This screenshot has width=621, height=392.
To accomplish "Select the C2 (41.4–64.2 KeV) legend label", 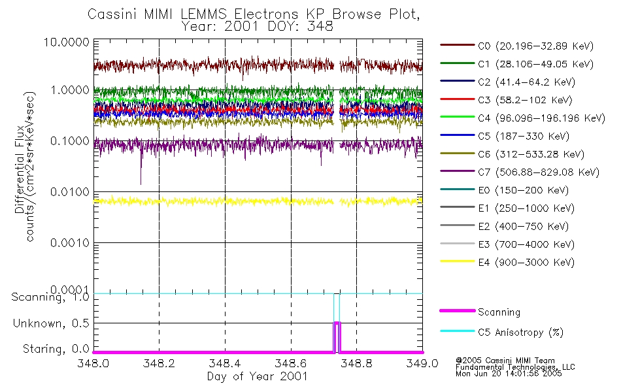I will coord(526,82).
